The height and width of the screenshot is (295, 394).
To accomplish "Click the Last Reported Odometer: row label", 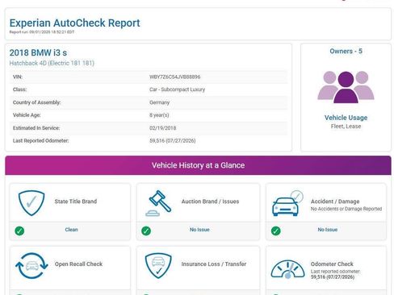I will click(41, 141).
